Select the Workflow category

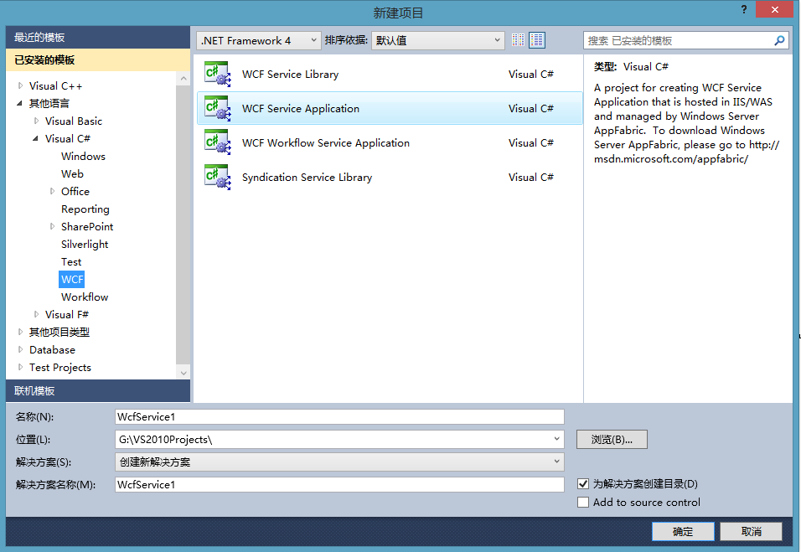pyautogui.click(x=85, y=297)
